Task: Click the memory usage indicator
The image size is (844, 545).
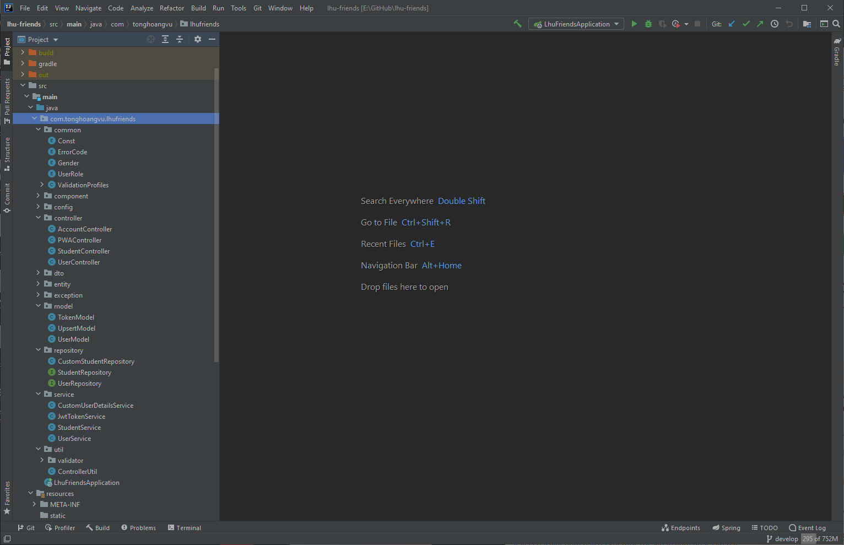Action: pyautogui.click(x=820, y=539)
